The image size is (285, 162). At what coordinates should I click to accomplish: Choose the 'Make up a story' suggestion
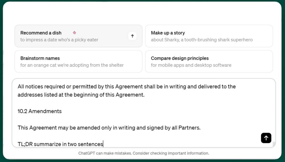(209, 36)
